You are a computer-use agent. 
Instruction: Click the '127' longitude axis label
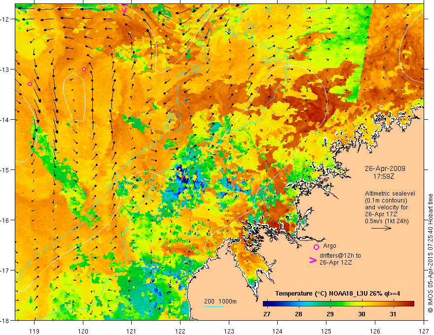[x=424, y=331]
